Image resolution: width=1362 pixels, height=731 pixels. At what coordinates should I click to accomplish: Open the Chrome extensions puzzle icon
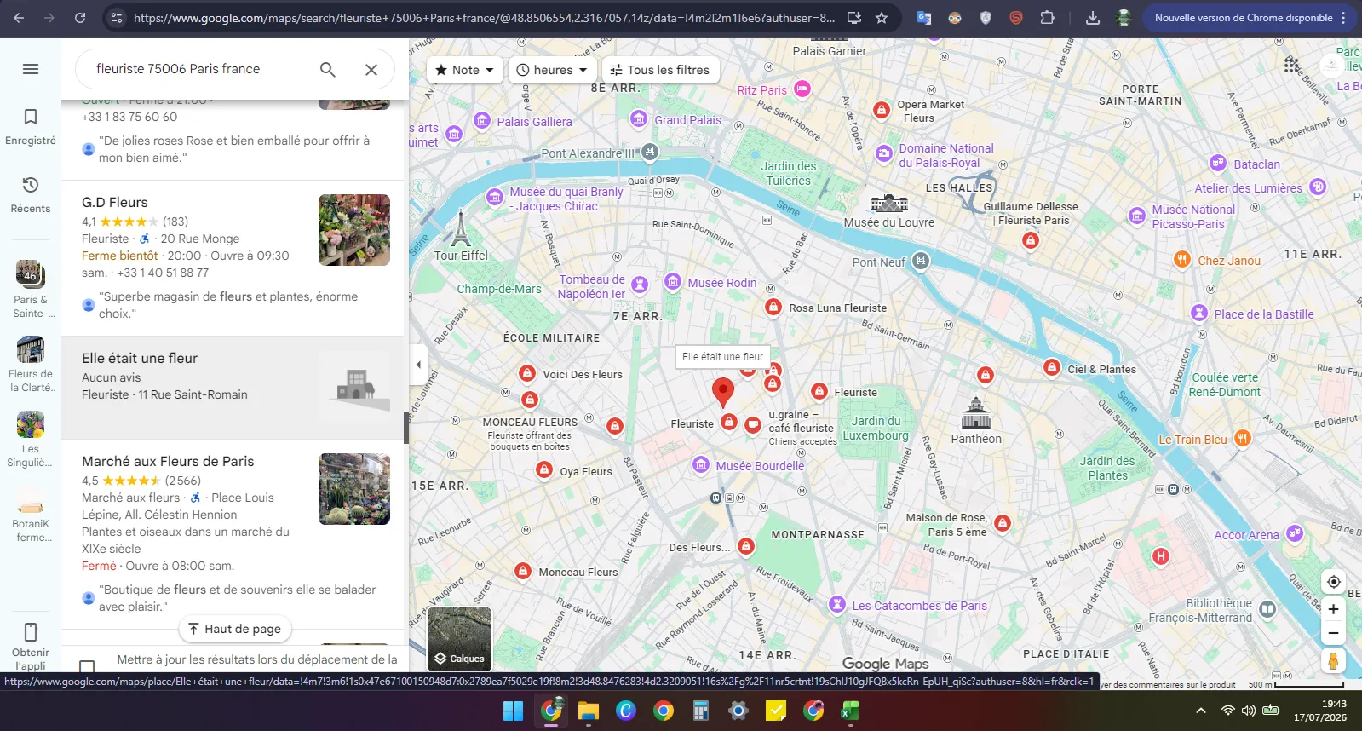(1047, 18)
